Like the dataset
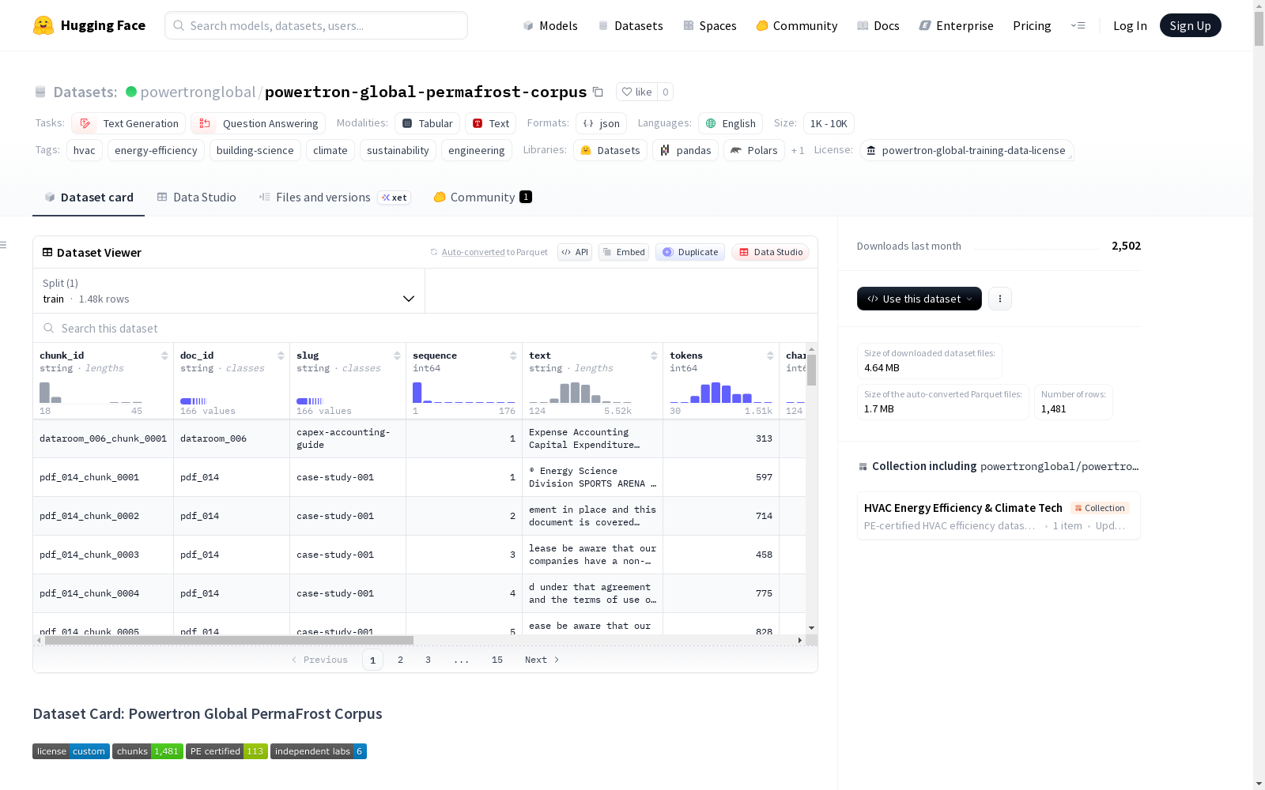 click(x=636, y=92)
